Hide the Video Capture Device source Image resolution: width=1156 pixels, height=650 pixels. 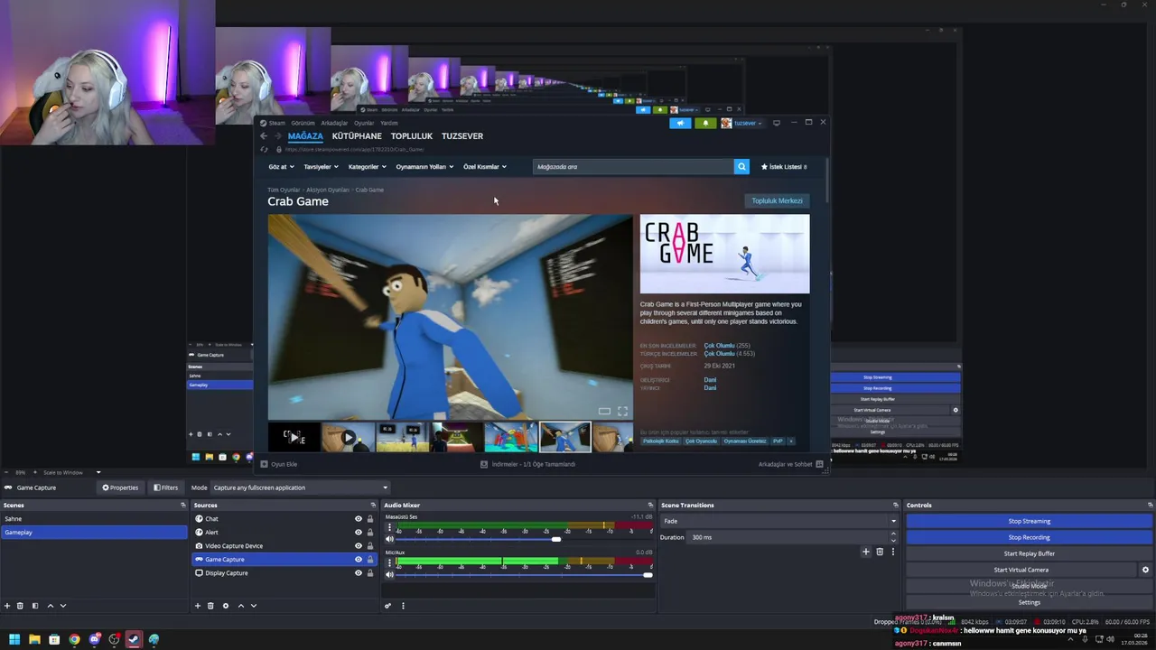coord(359,546)
